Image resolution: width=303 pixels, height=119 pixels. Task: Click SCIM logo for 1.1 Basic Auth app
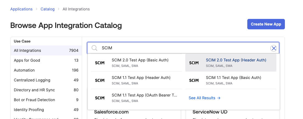(x=194, y=80)
